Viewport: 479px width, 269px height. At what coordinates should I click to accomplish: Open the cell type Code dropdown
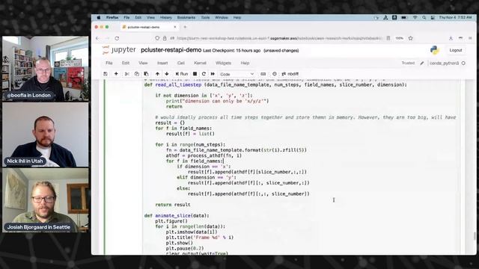pyautogui.click(x=237, y=74)
